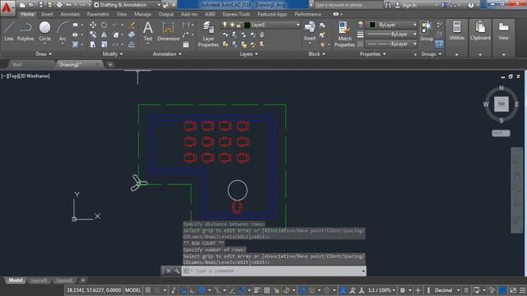This screenshot has height=296, width=527.
Task: Toggle lineweight display in status bar
Action: pyautogui.click(x=257, y=290)
